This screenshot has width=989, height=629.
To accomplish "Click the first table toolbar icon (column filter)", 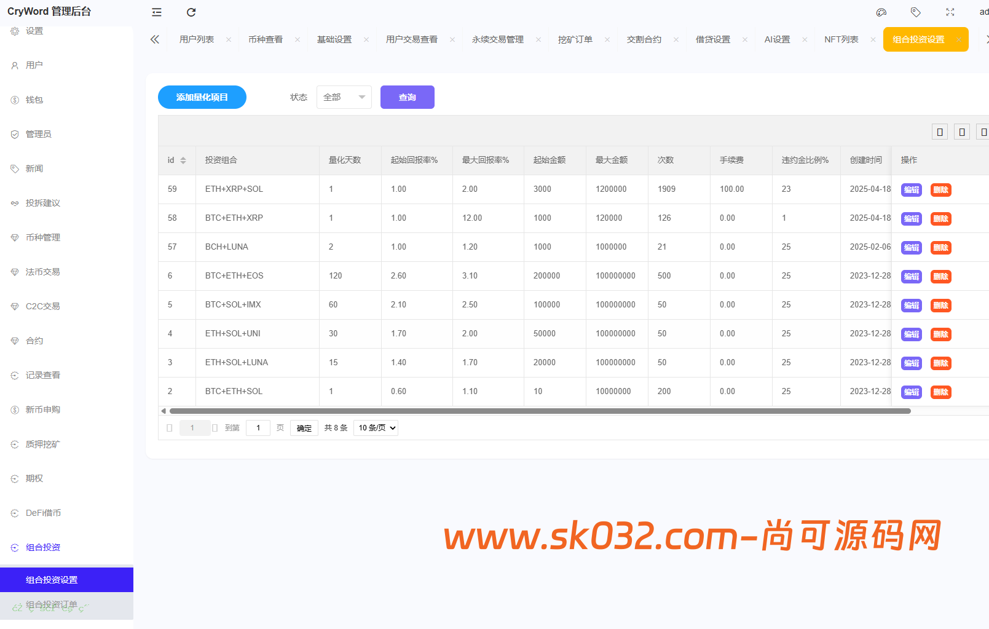I will pos(940,132).
